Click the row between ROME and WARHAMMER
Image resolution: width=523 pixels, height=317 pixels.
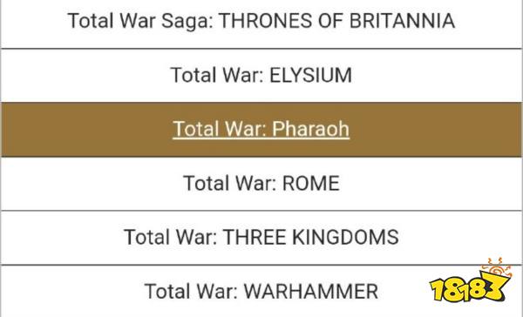pyautogui.click(x=261, y=238)
